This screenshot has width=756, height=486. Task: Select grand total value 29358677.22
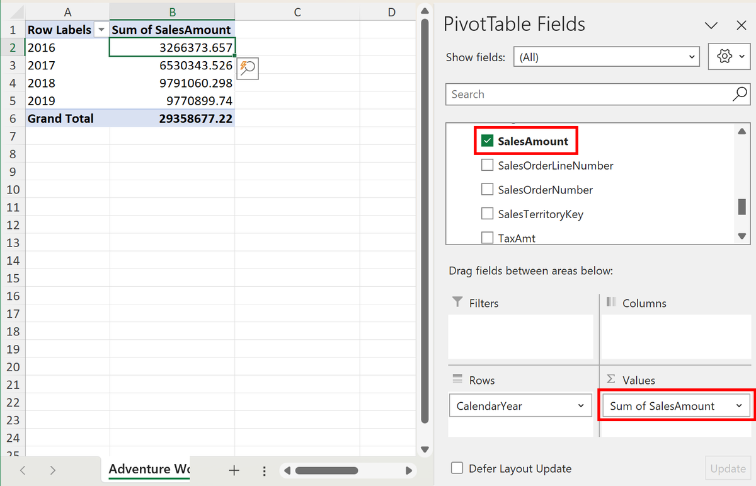click(x=172, y=119)
